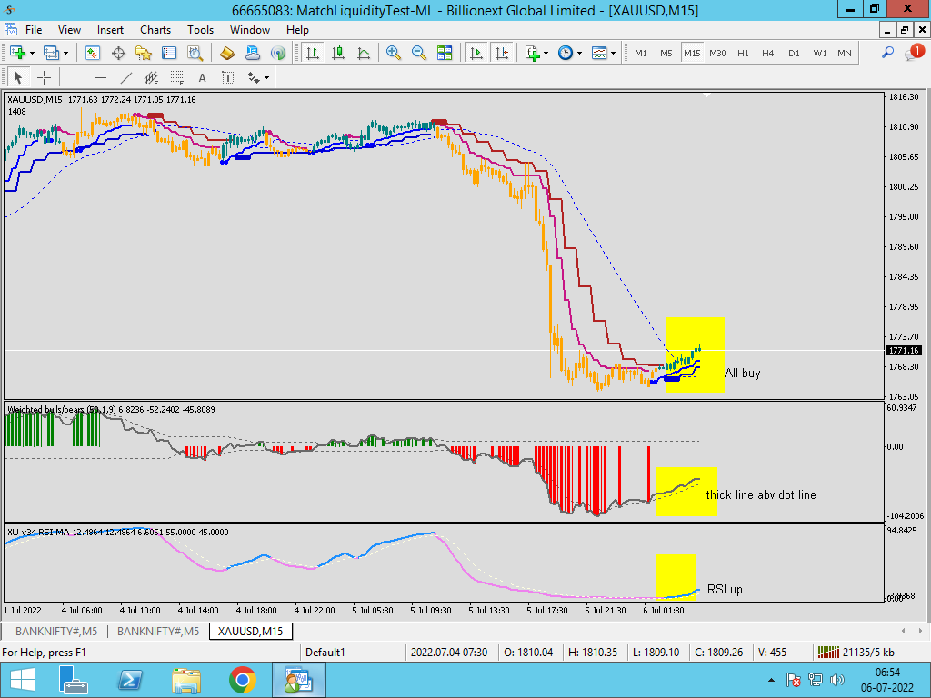The height and width of the screenshot is (698, 931).
Task: Select the M30 timeframe button
Action: pyautogui.click(x=717, y=53)
